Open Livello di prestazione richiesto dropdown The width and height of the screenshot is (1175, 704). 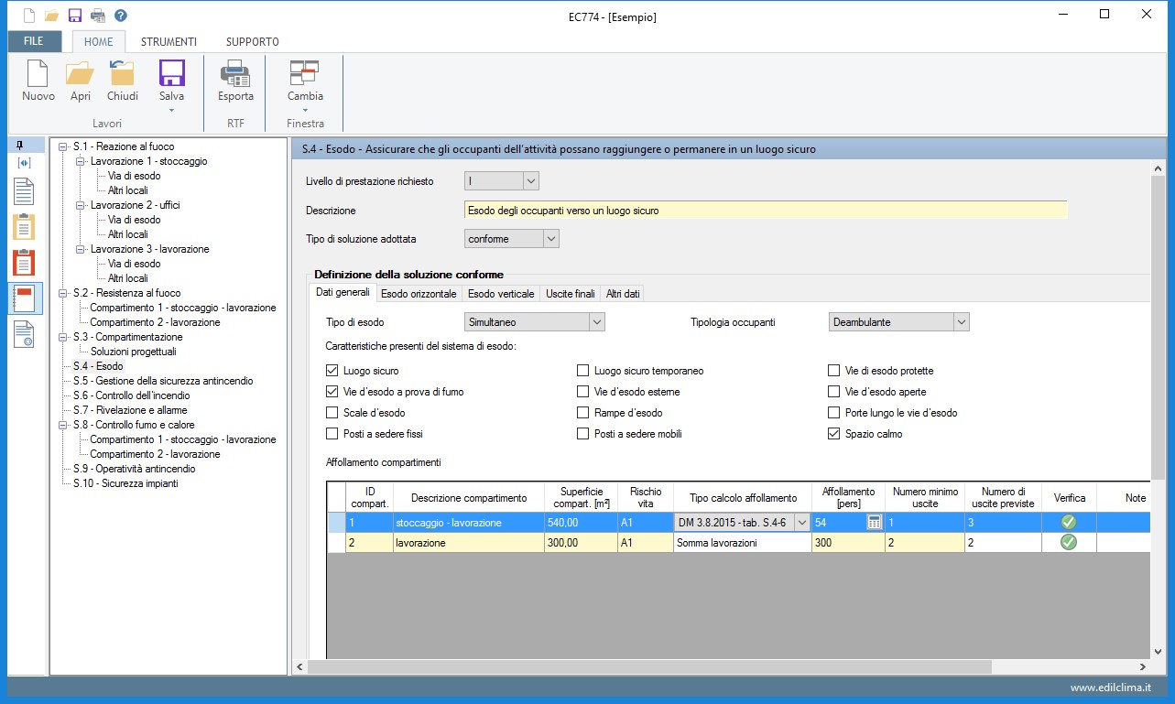point(531,181)
